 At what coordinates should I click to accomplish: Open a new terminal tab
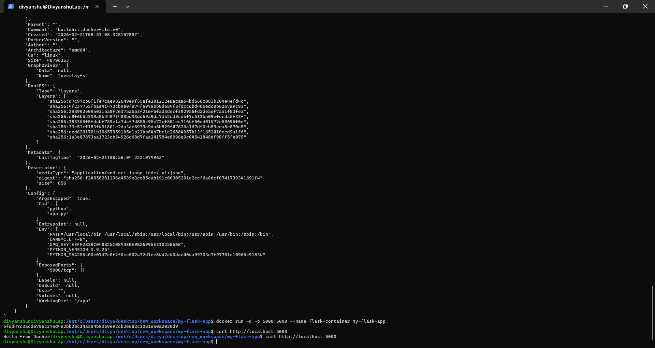(115, 6)
